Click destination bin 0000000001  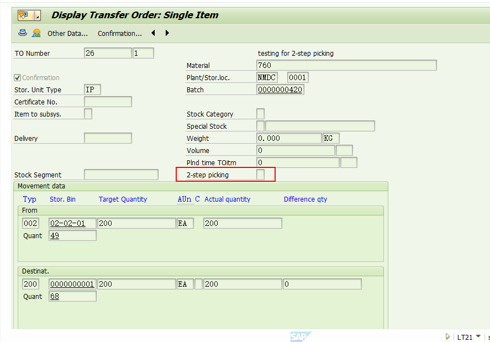(x=72, y=283)
